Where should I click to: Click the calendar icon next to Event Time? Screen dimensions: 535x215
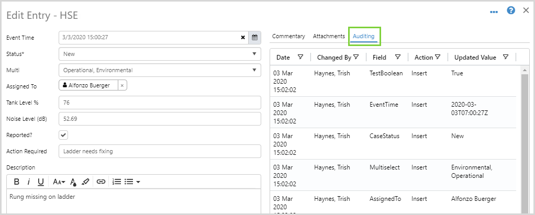[x=254, y=38]
